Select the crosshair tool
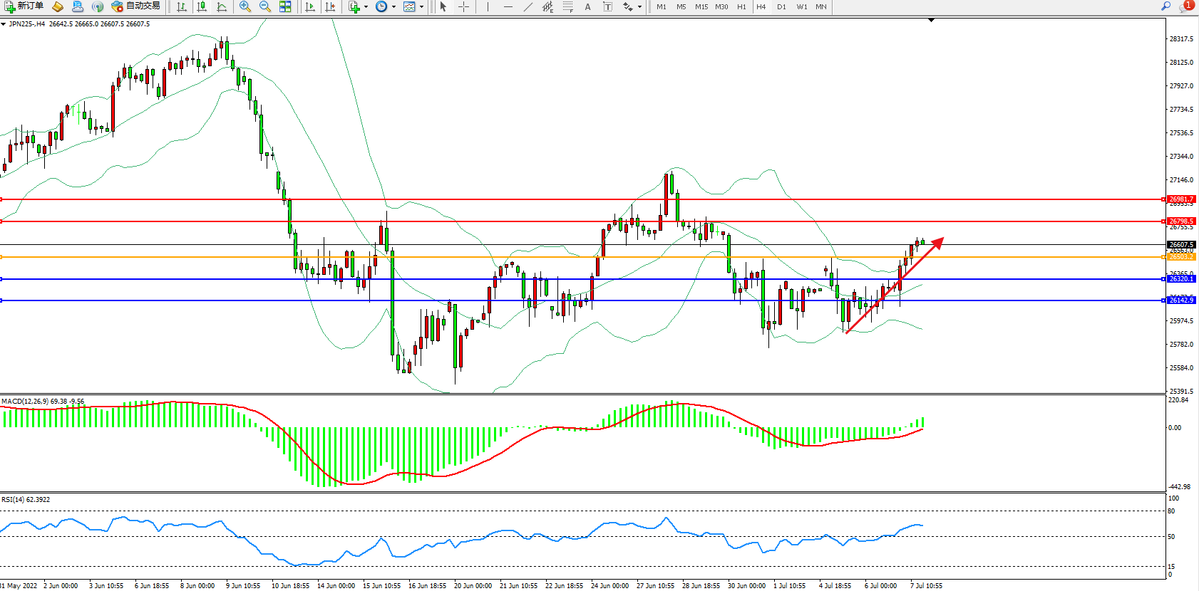The width and height of the screenshot is (1199, 591). click(x=463, y=6)
